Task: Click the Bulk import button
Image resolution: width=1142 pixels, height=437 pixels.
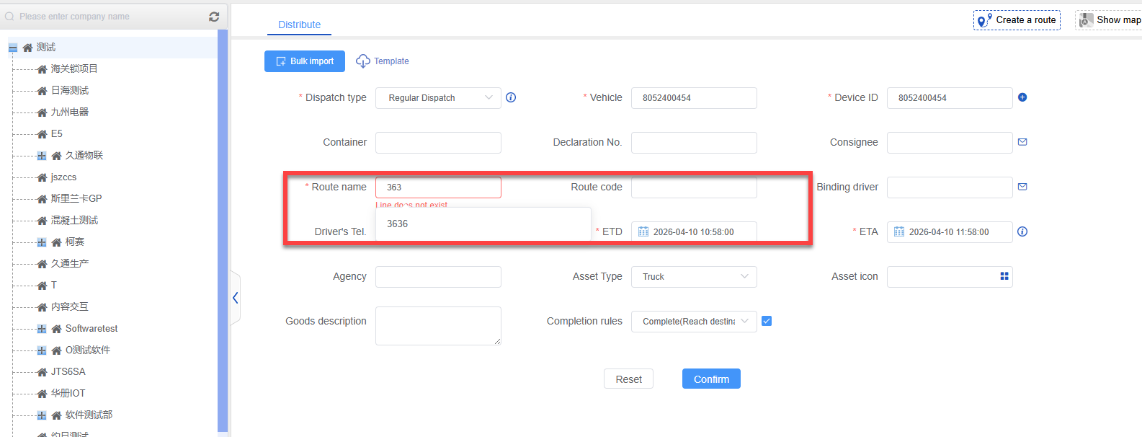Action: point(305,61)
